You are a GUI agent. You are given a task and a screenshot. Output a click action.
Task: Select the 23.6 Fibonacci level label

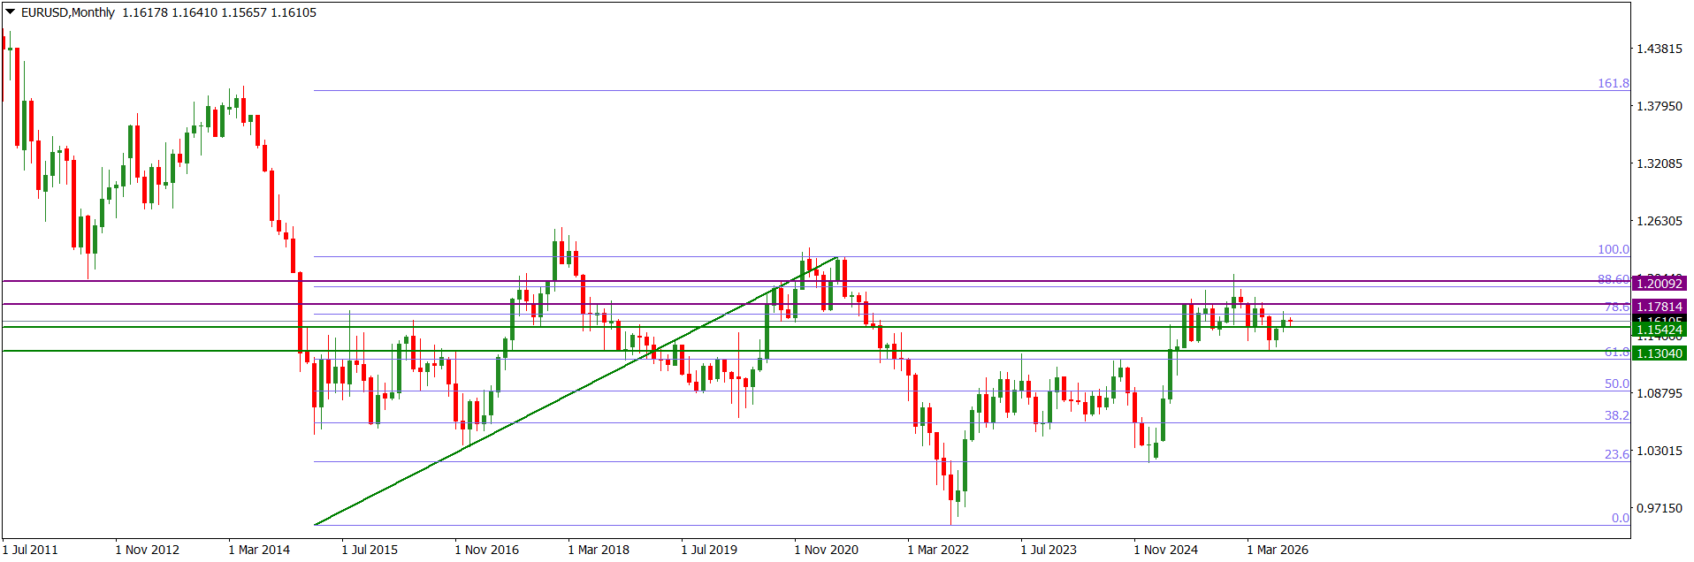pyautogui.click(x=1616, y=454)
